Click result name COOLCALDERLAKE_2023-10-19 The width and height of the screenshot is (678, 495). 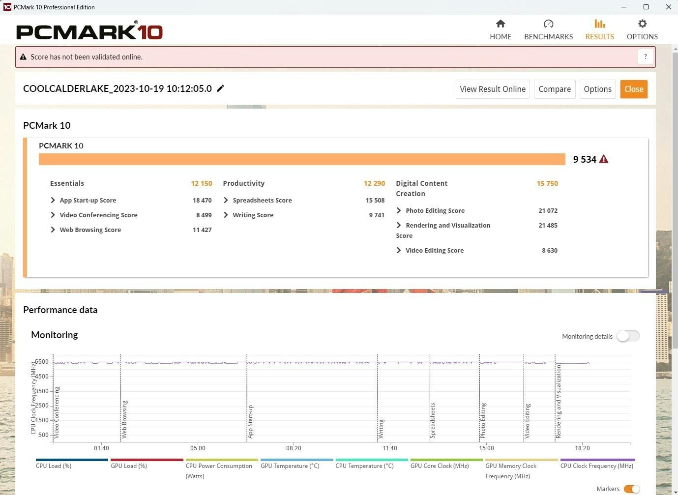118,88
